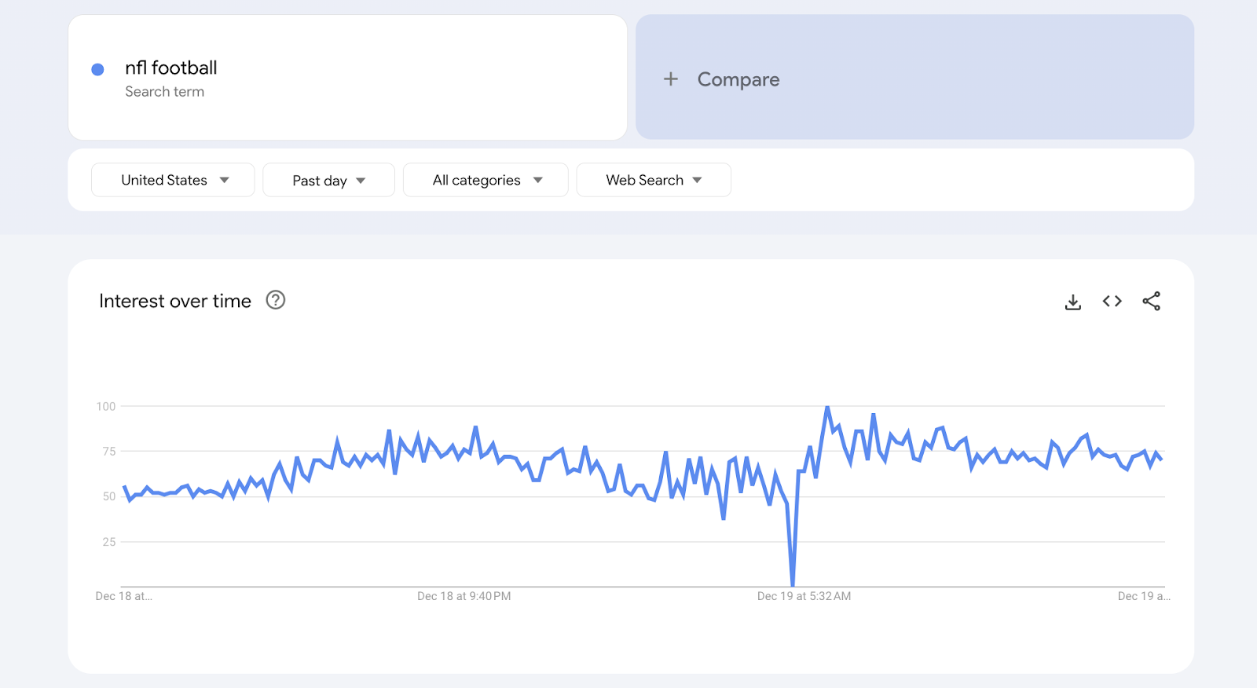The height and width of the screenshot is (688, 1257).
Task: Click the 50 axis label
Action: tap(108, 496)
